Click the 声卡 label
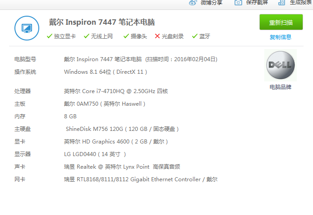 tap(20, 167)
